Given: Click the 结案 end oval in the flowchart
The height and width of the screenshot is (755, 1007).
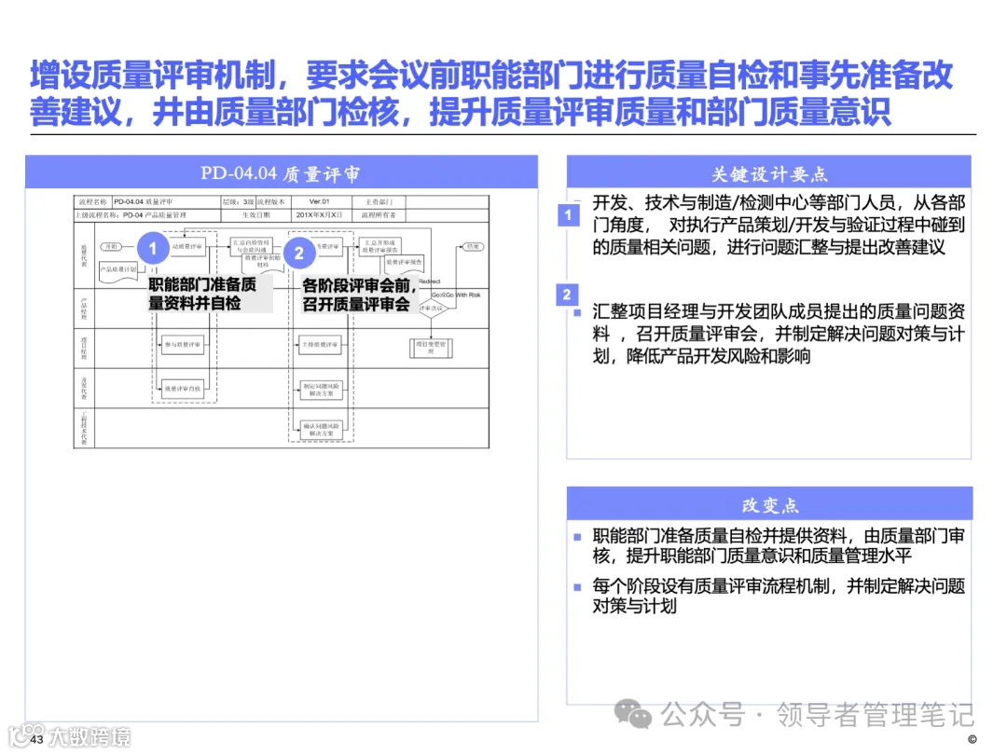Looking at the screenshot, I should pos(474,246).
